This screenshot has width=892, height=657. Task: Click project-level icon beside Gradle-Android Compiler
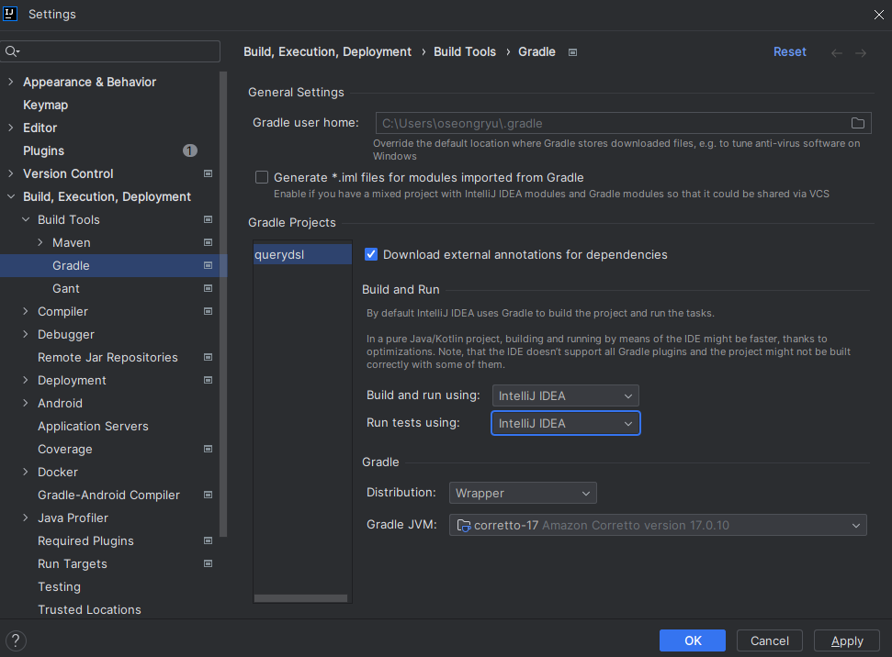tap(209, 495)
